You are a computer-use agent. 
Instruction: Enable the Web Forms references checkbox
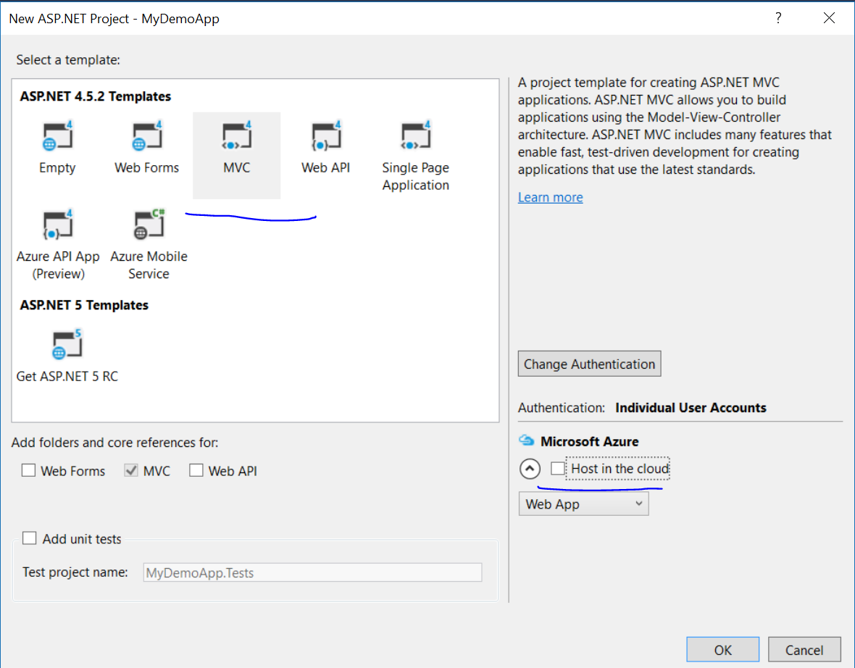28,470
